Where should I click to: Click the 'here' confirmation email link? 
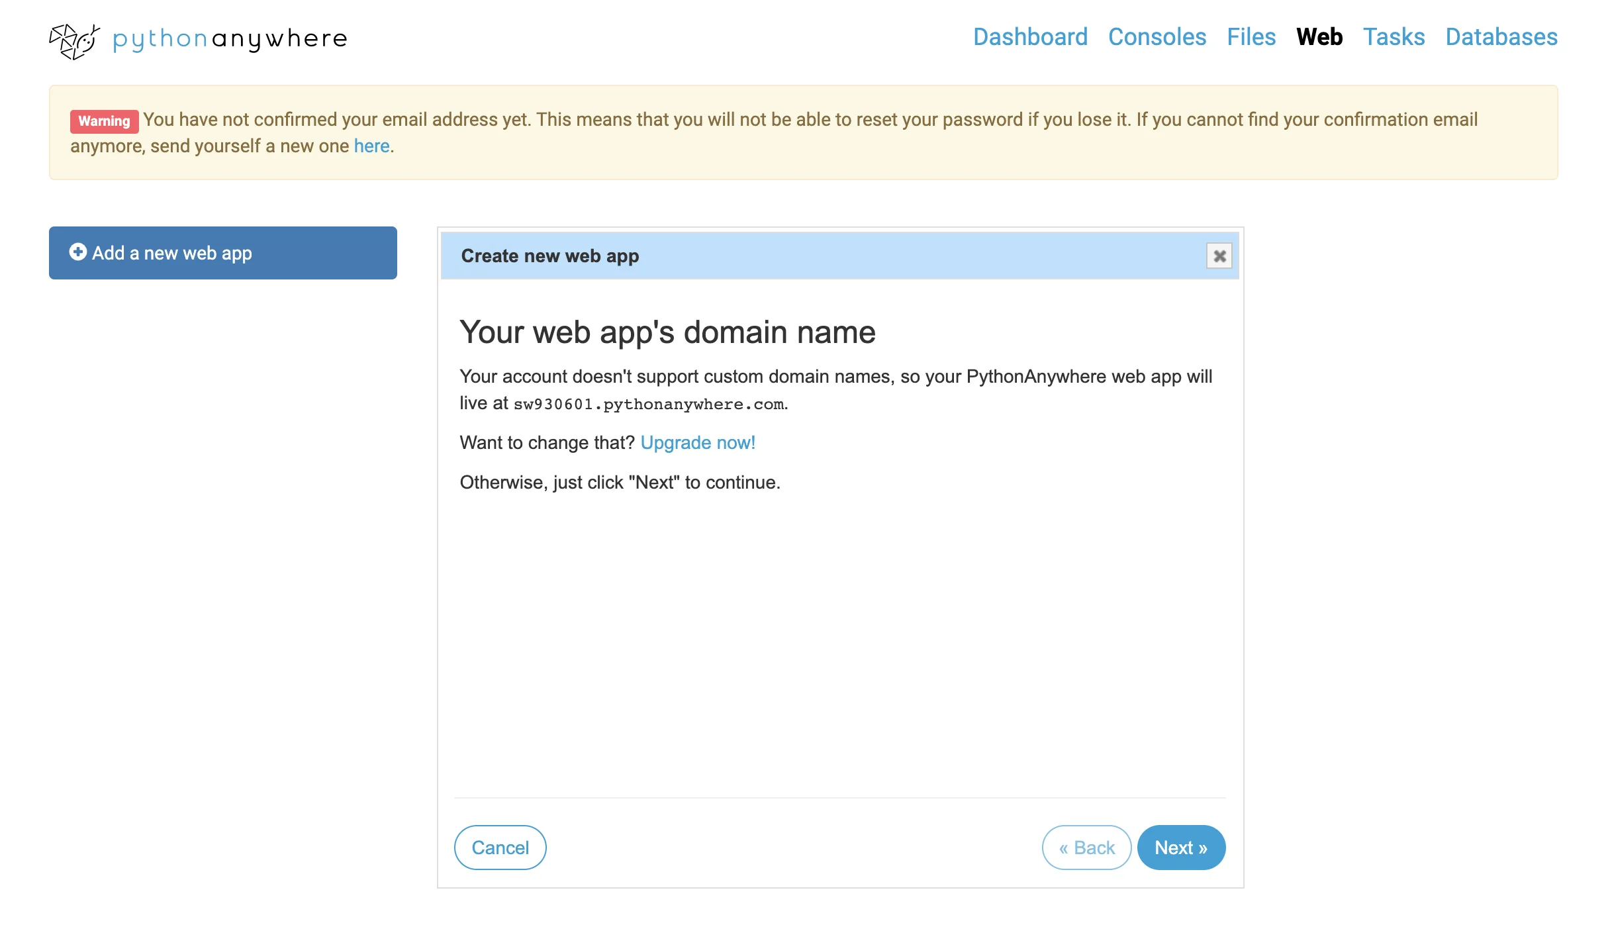pyautogui.click(x=371, y=146)
